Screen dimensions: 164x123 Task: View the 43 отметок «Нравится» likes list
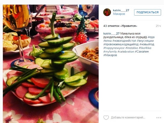[120, 26]
